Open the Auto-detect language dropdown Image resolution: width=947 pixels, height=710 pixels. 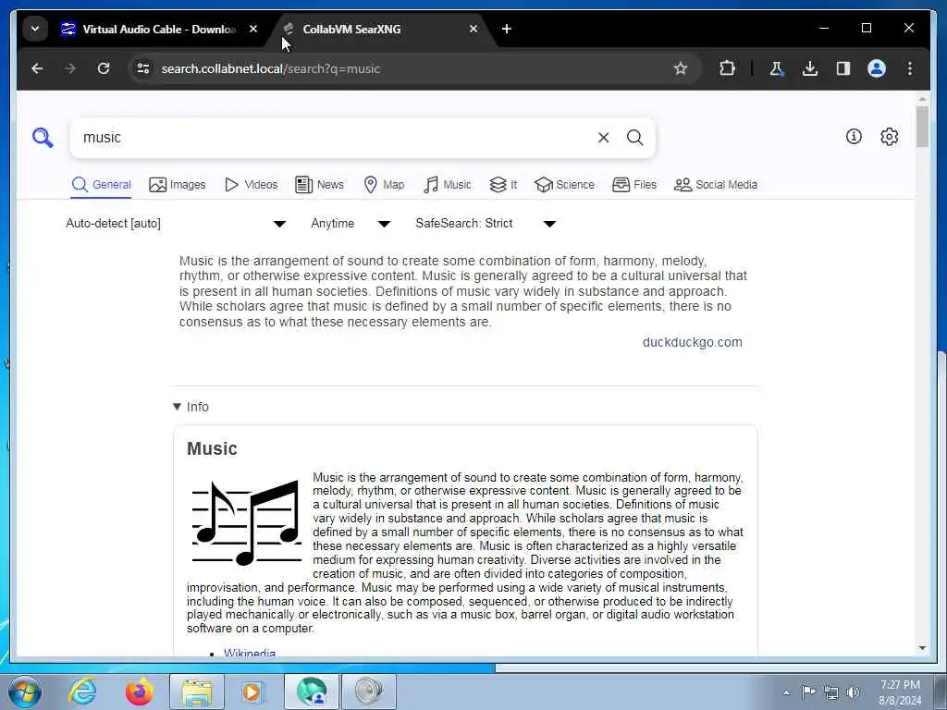pyautogui.click(x=176, y=224)
